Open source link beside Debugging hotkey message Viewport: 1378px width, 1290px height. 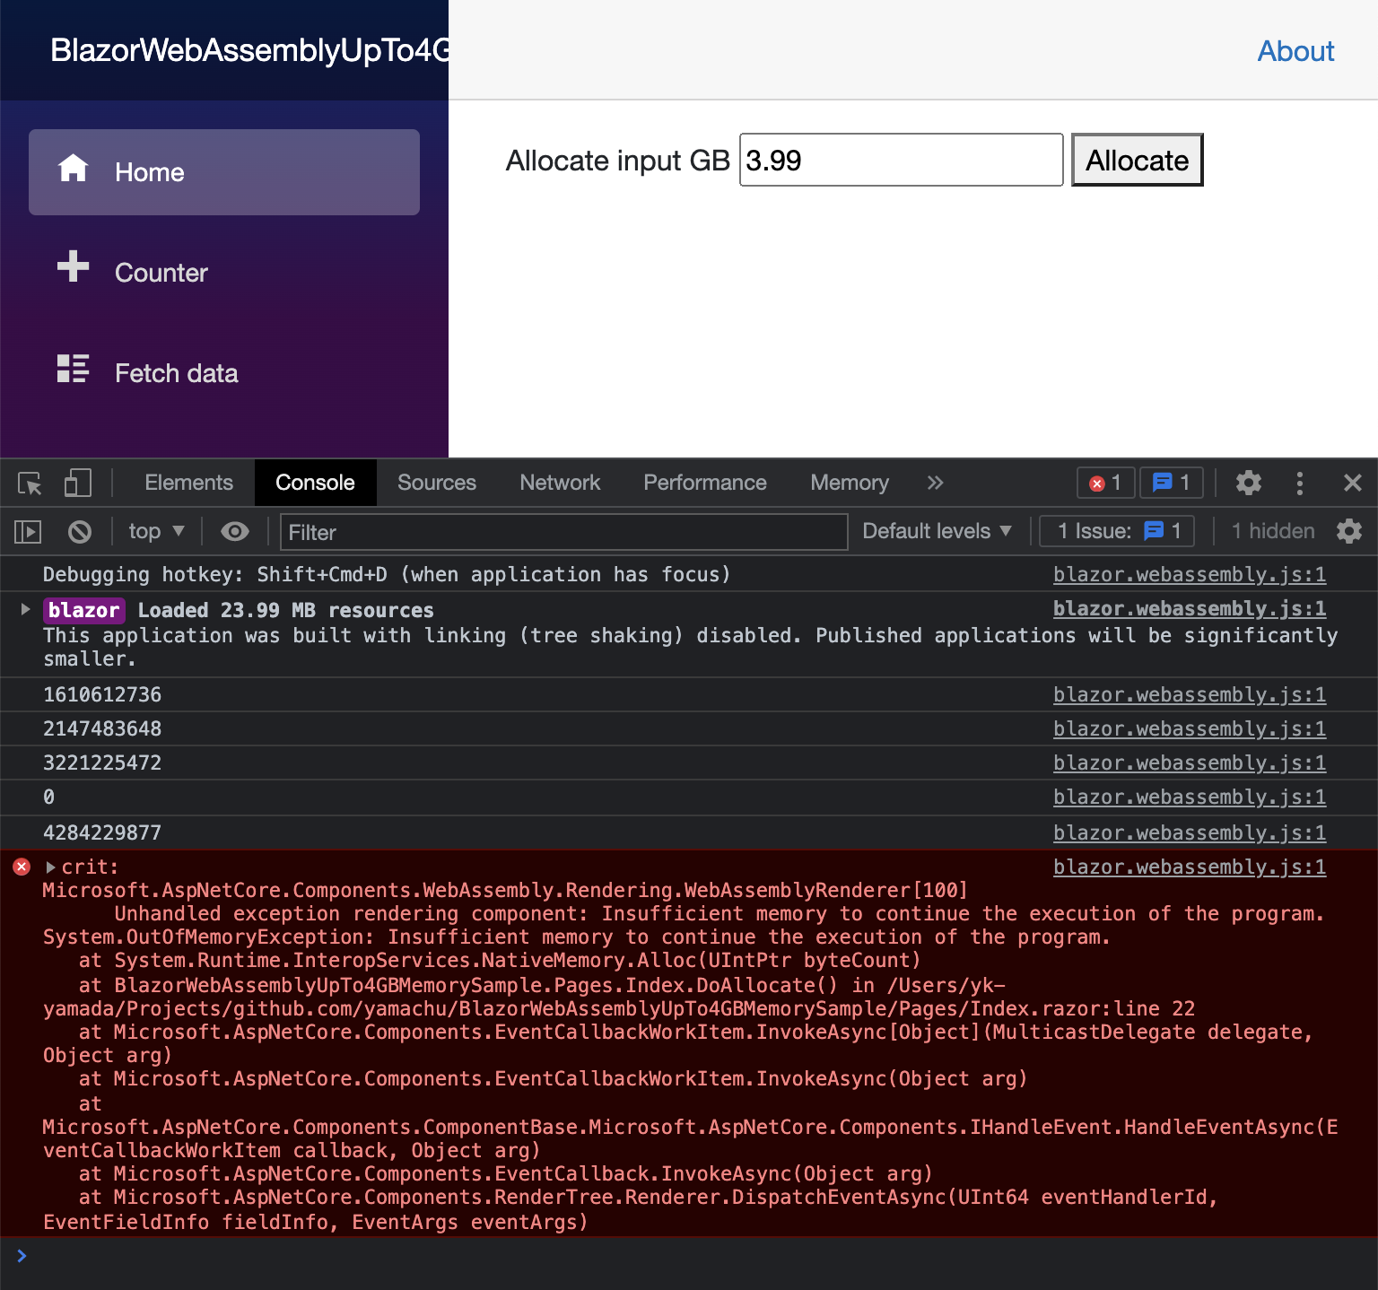1189,574
